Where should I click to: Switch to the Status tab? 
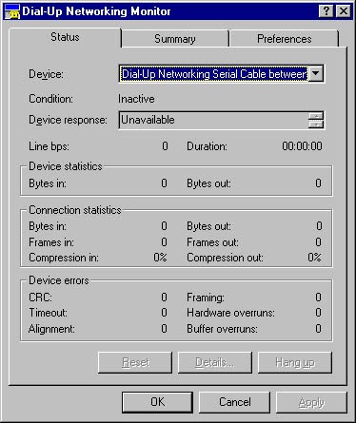pos(65,37)
